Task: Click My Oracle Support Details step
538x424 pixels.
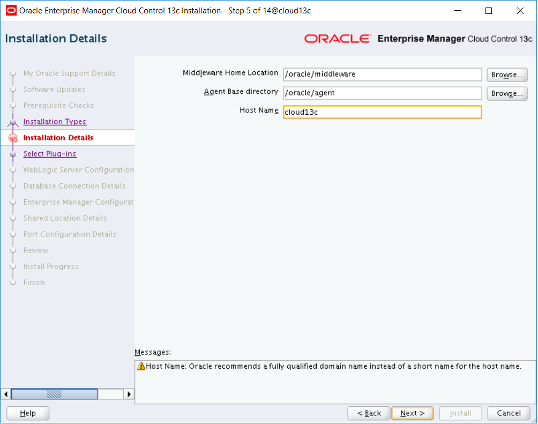Action: tap(69, 73)
